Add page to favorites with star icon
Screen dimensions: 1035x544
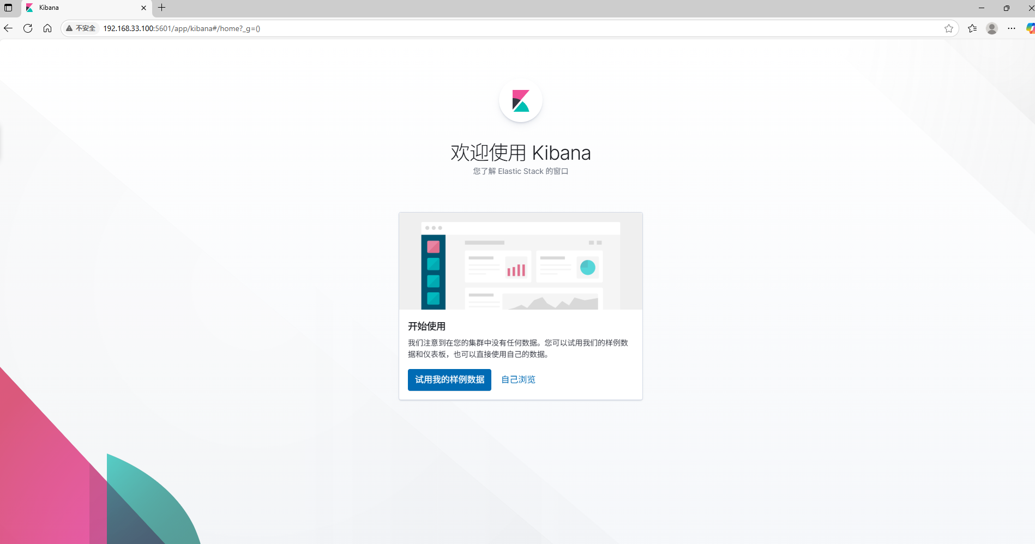pyautogui.click(x=949, y=28)
